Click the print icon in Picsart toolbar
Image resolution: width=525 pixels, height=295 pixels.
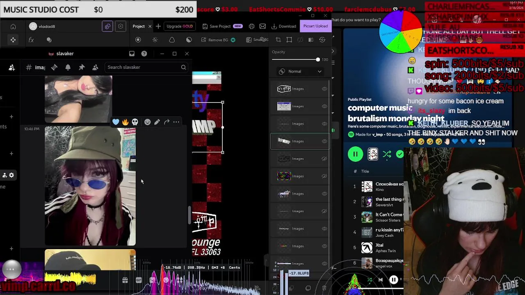click(x=251, y=26)
